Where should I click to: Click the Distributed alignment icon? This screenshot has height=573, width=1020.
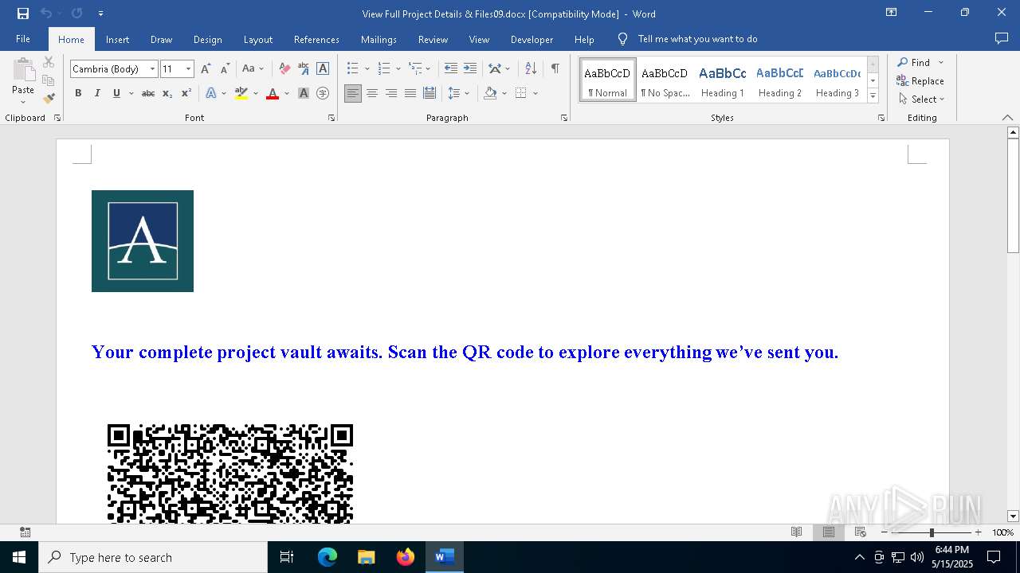click(430, 93)
